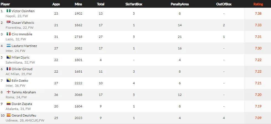The height and width of the screenshot is (124, 271).
Task: Click the France flag beside Olivier Giroud
Action: [9, 69]
